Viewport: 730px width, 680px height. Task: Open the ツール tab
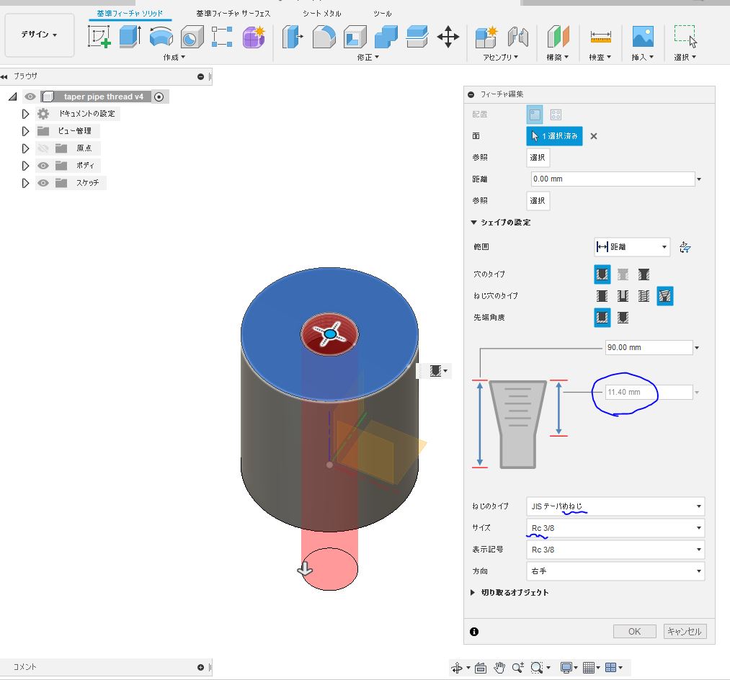pos(382,14)
